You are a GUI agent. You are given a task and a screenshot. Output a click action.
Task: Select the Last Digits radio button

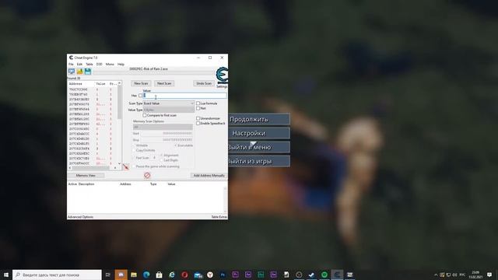click(x=161, y=160)
